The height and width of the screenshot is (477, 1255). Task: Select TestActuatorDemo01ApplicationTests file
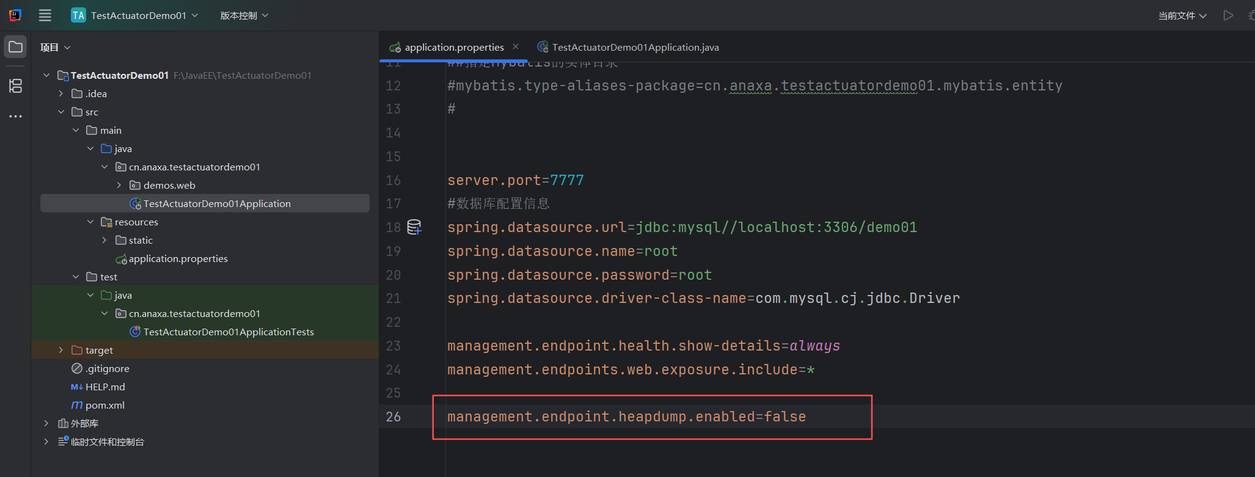point(205,332)
